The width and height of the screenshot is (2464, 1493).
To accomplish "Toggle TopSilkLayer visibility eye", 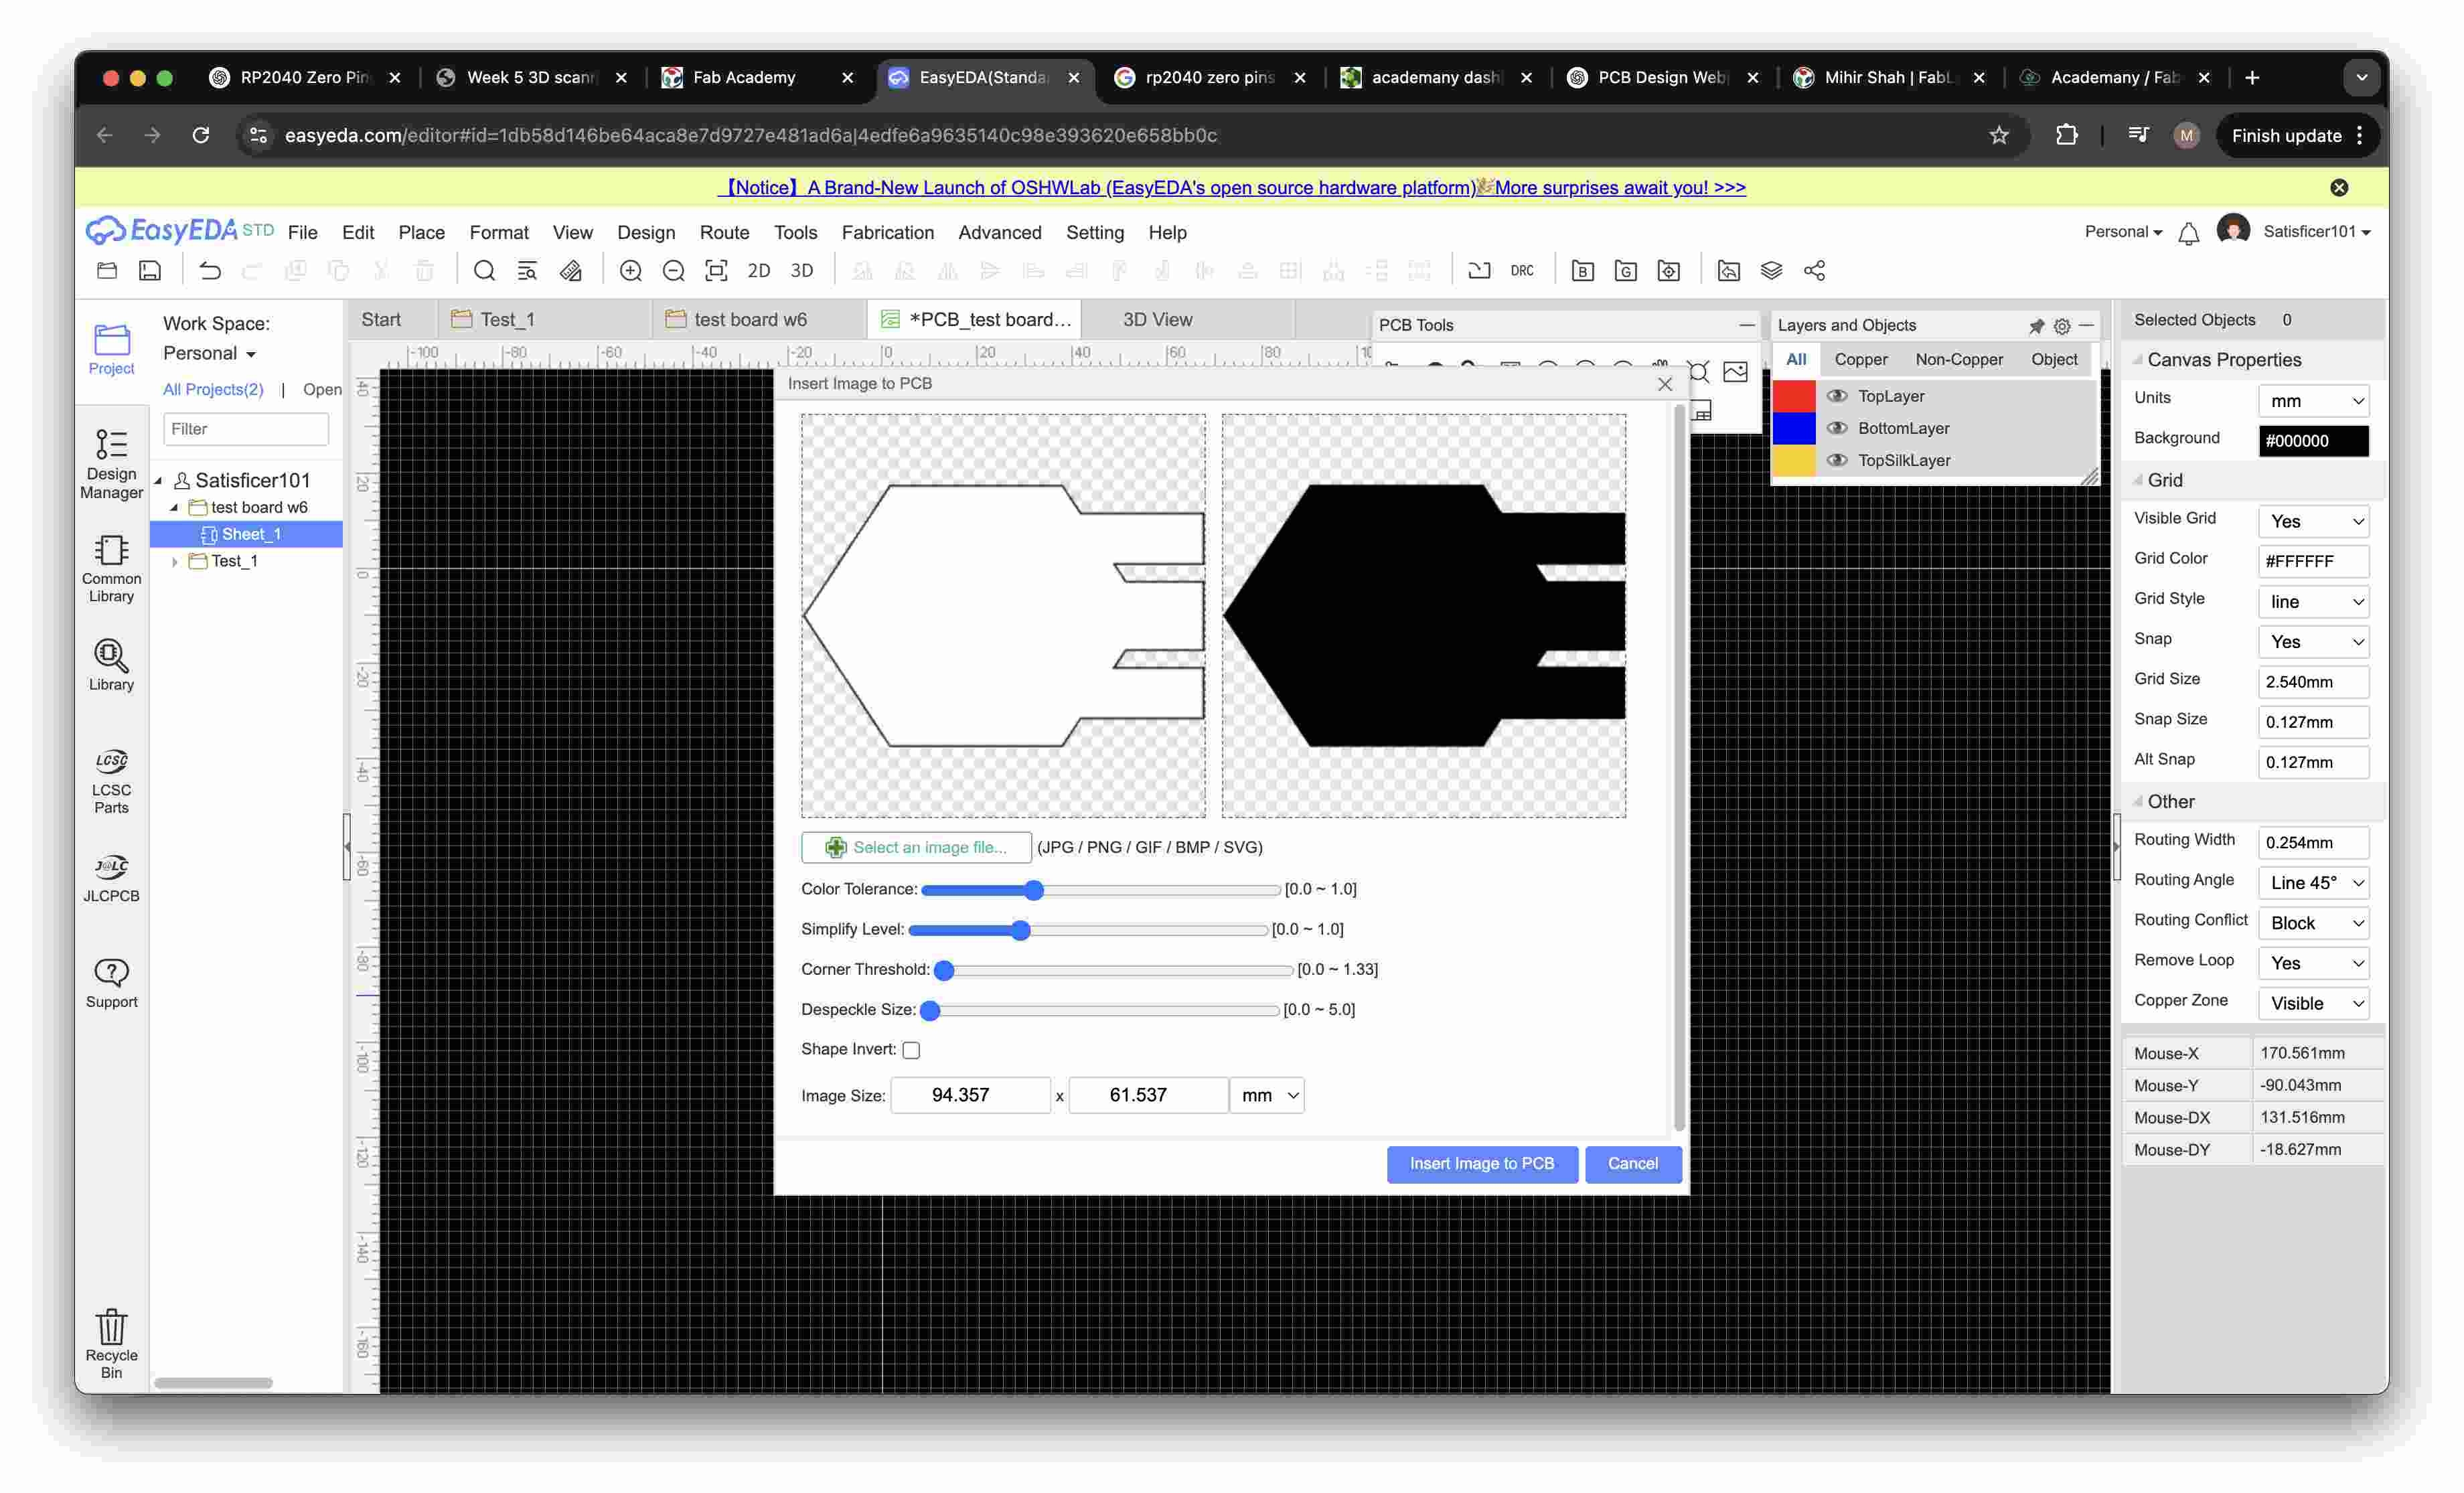I will click(x=1837, y=460).
